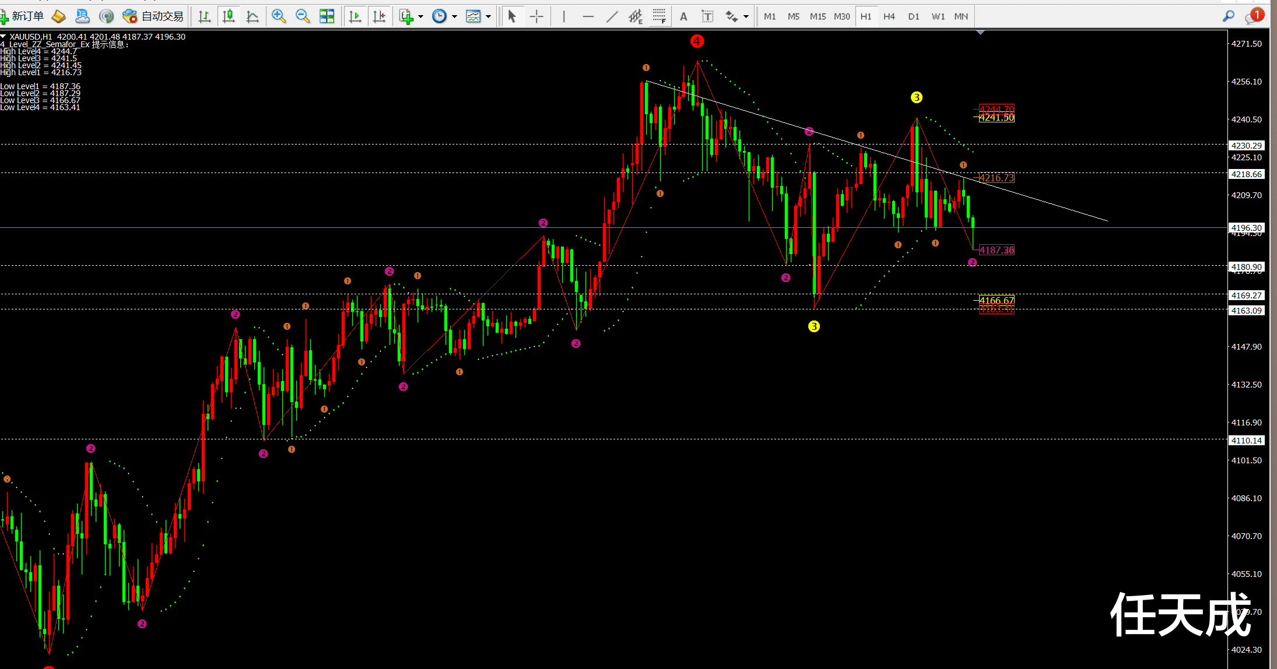Screen dimensions: 1277x669
Task: Click the zoom in magnifier icon
Action: pyautogui.click(x=279, y=16)
